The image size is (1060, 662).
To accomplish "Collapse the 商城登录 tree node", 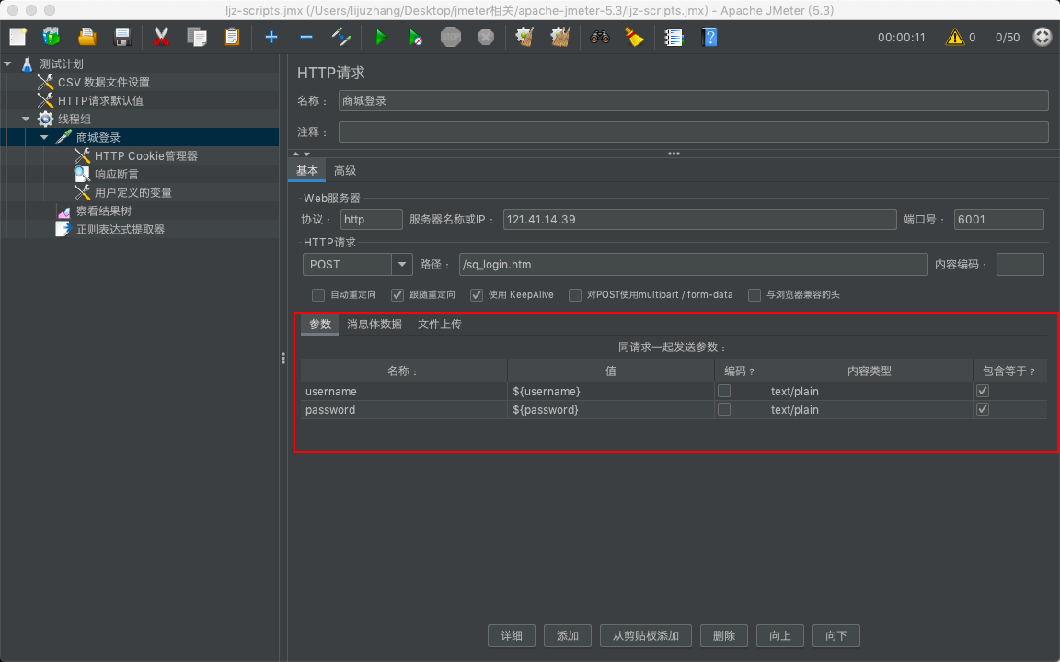I will [x=44, y=137].
